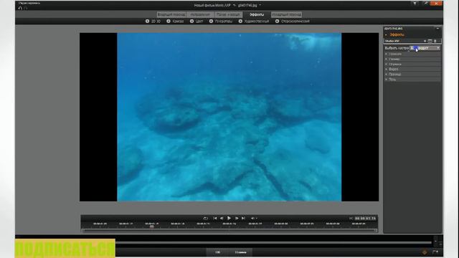
Task: Click the undo arrow icon
Action: pyautogui.click(x=20, y=8)
